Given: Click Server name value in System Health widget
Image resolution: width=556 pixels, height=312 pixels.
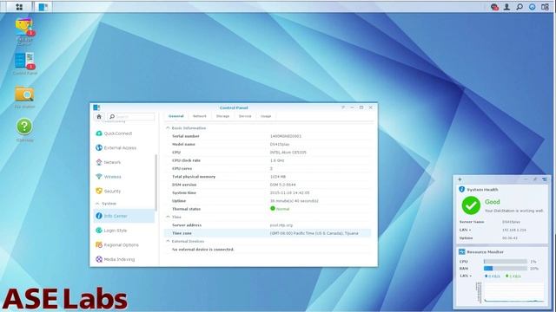Looking at the screenshot, I should [x=511, y=222].
